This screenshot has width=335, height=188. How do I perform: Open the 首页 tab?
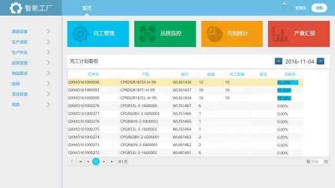[87, 8]
